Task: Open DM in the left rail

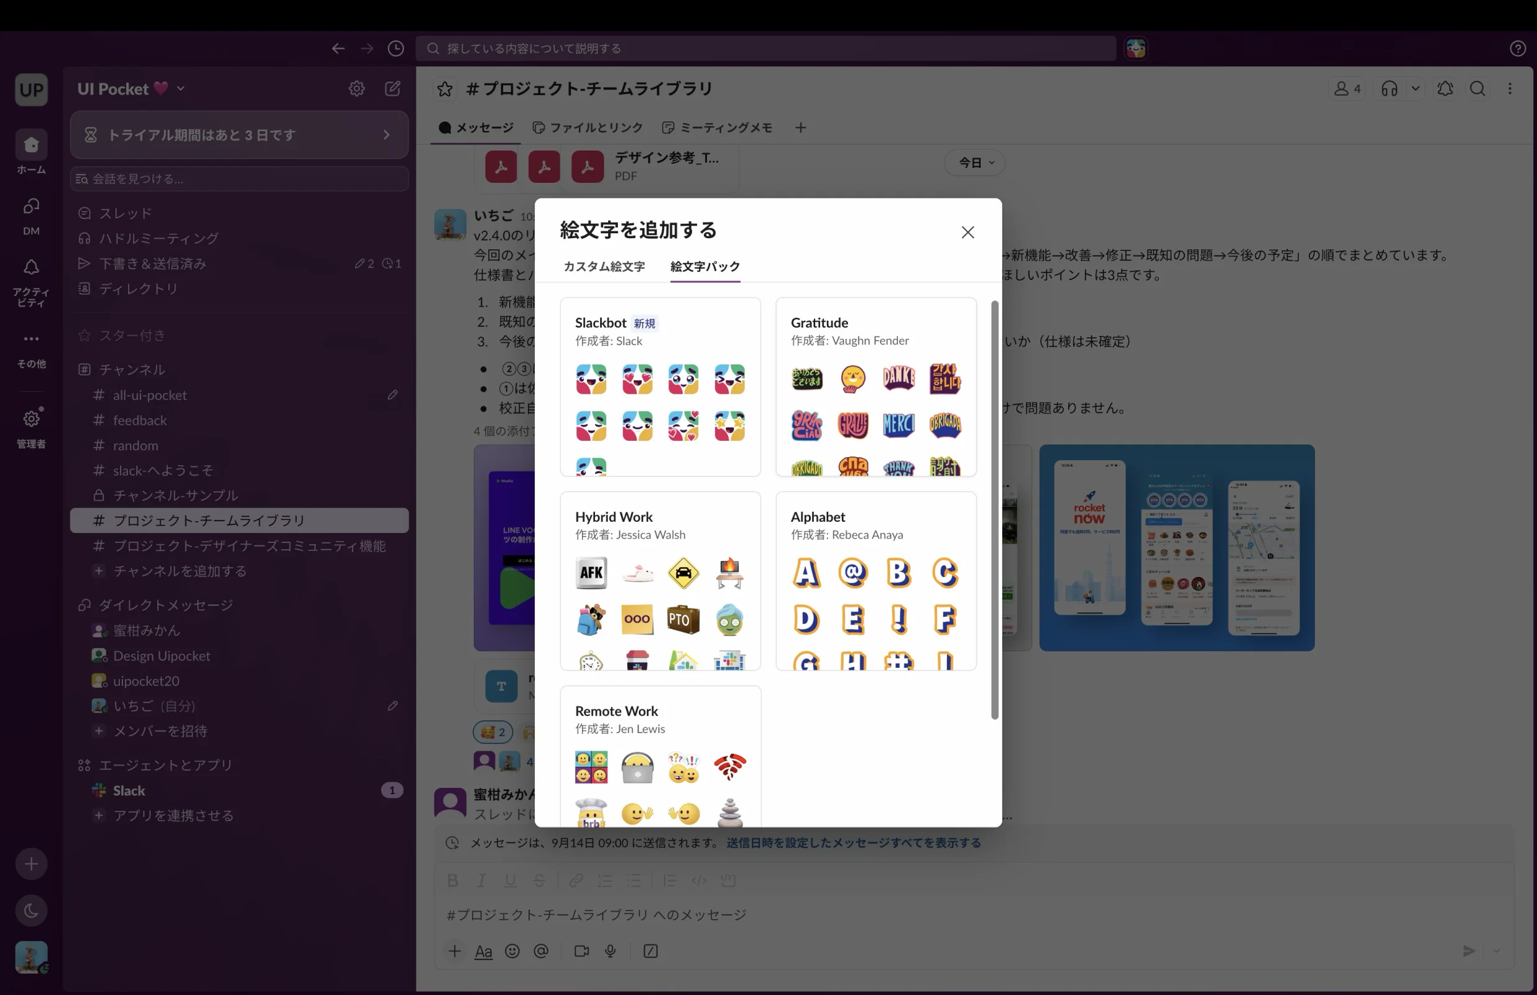Action: click(x=31, y=215)
